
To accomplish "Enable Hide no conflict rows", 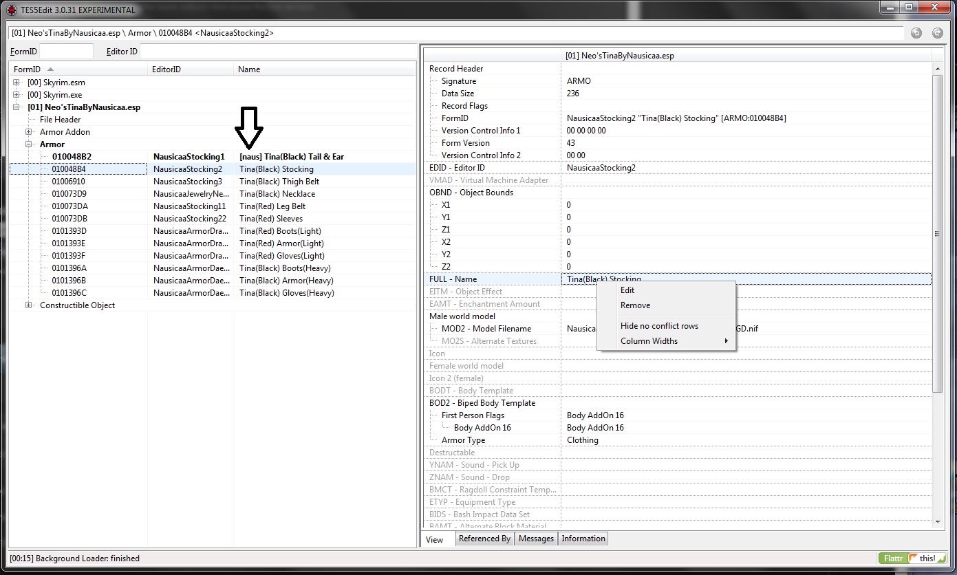I will coord(659,325).
